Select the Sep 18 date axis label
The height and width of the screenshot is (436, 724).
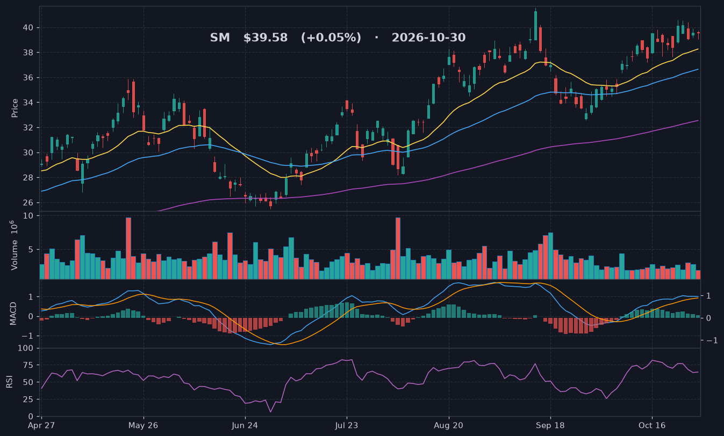pos(550,425)
